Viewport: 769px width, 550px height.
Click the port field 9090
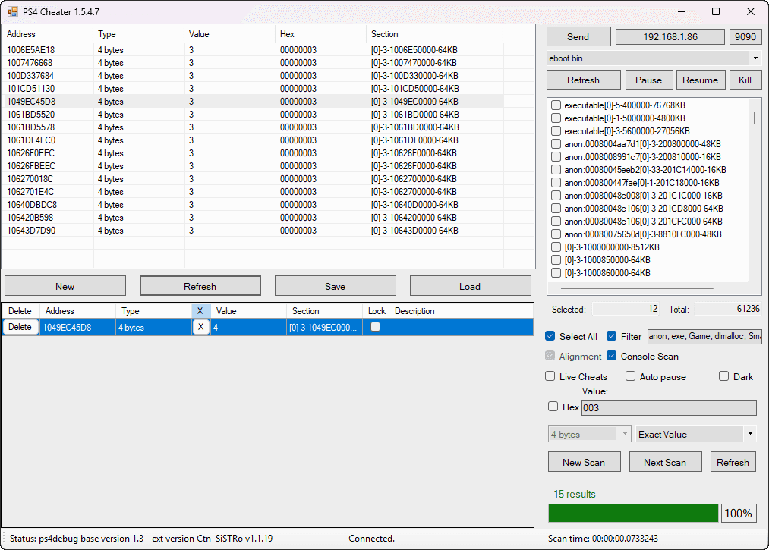745,36
